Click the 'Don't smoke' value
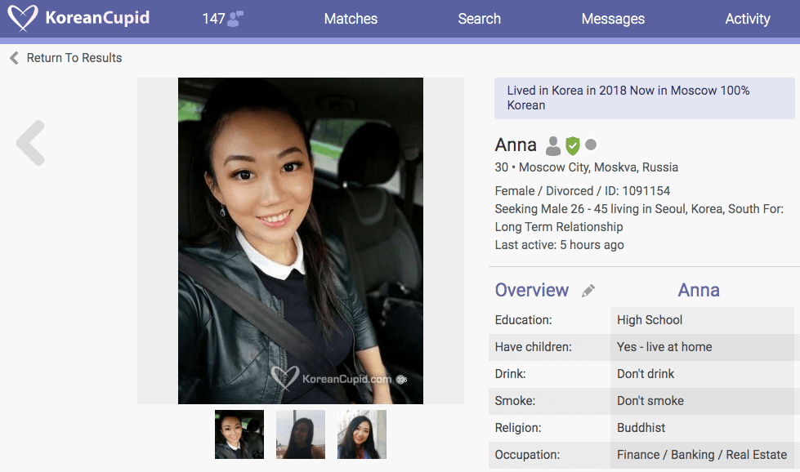Image resolution: width=800 pixels, height=472 pixels. (650, 401)
